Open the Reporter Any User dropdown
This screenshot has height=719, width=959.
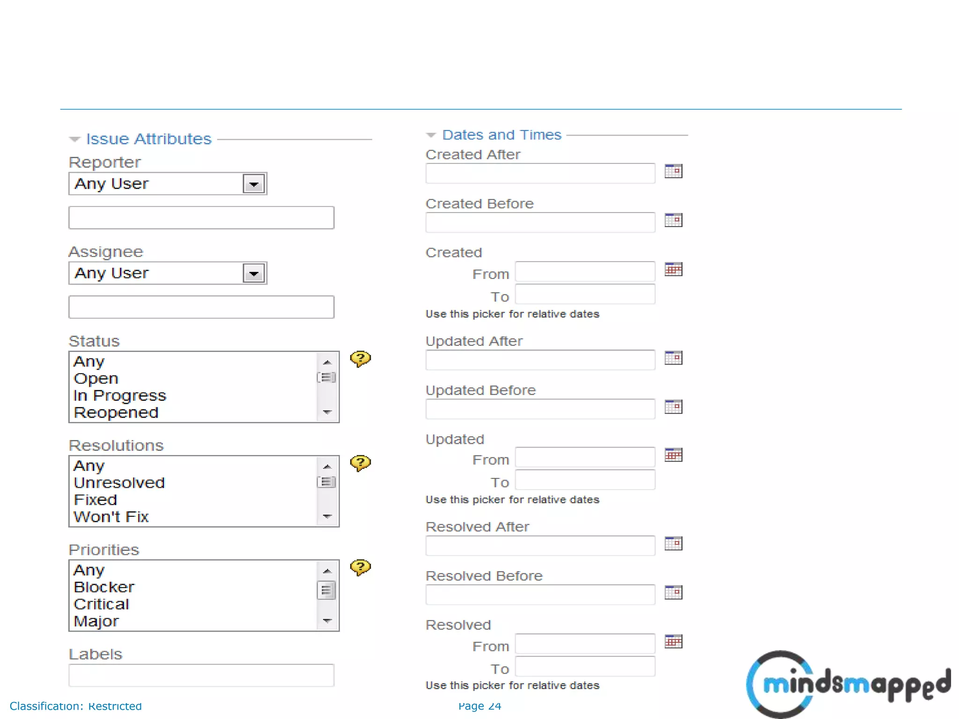pos(254,184)
